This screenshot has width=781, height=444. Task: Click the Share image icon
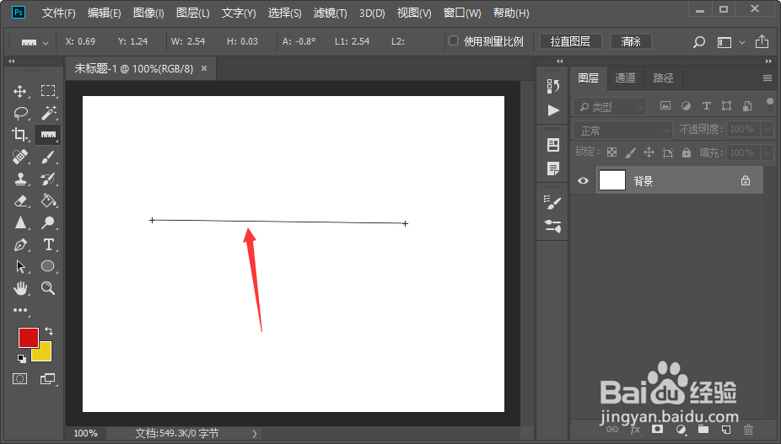pyautogui.click(x=762, y=42)
